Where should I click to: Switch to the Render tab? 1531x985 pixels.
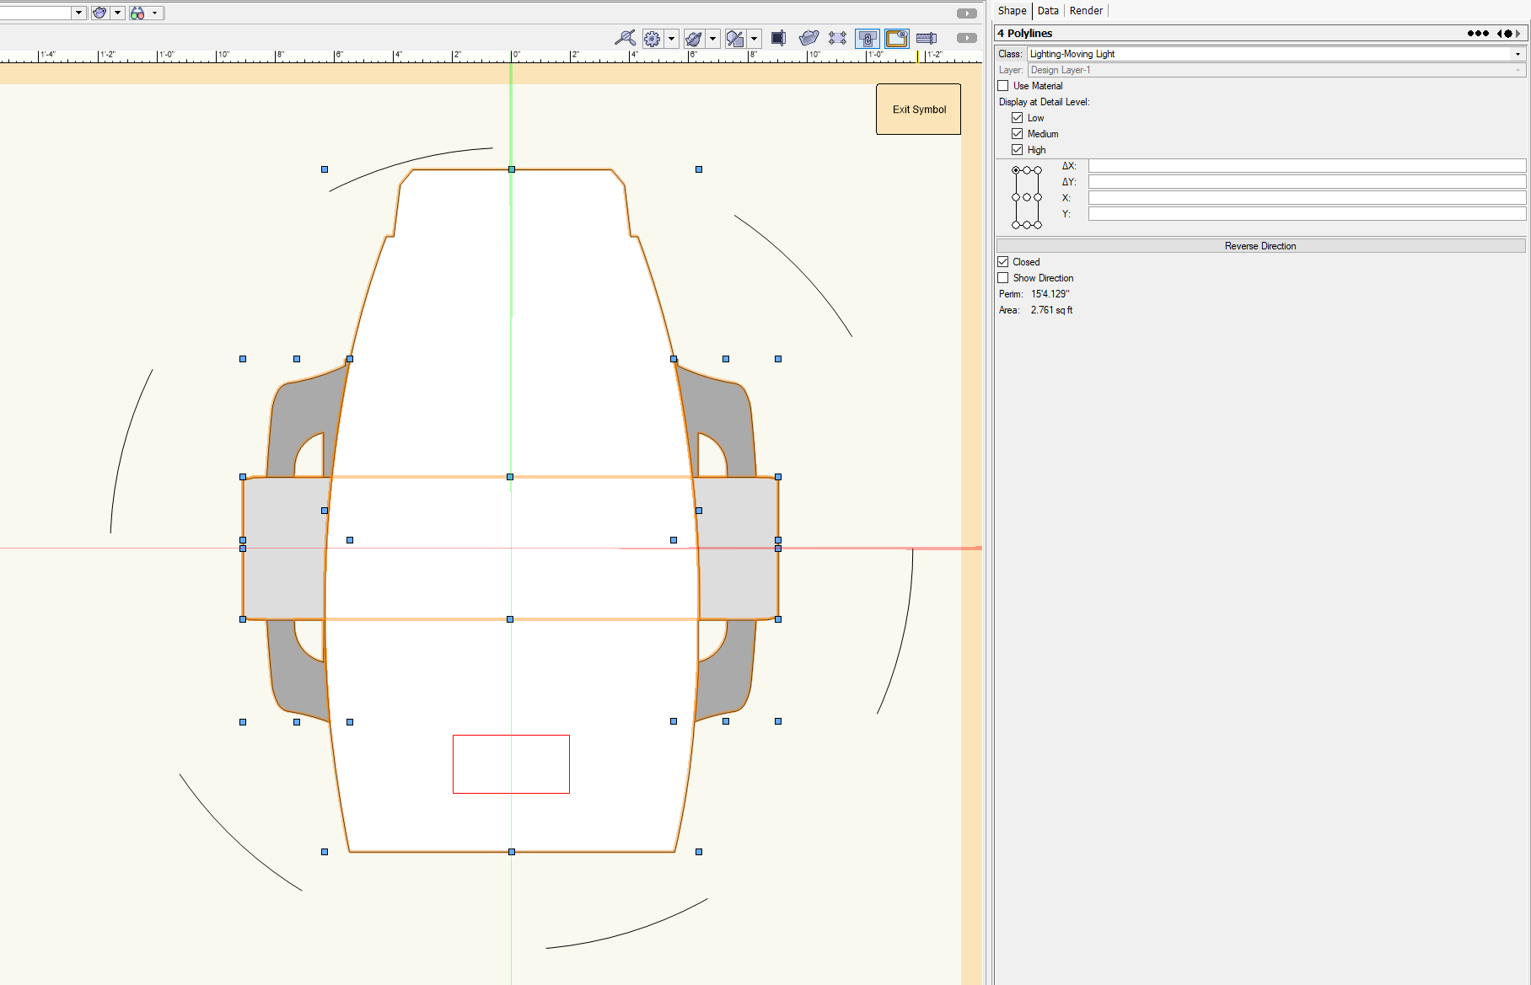[x=1086, y=11]
